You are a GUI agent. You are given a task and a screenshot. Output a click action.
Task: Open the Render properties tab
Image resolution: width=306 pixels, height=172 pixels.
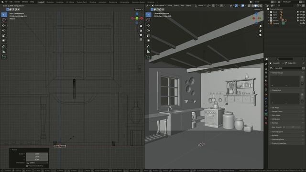(266, 69)
